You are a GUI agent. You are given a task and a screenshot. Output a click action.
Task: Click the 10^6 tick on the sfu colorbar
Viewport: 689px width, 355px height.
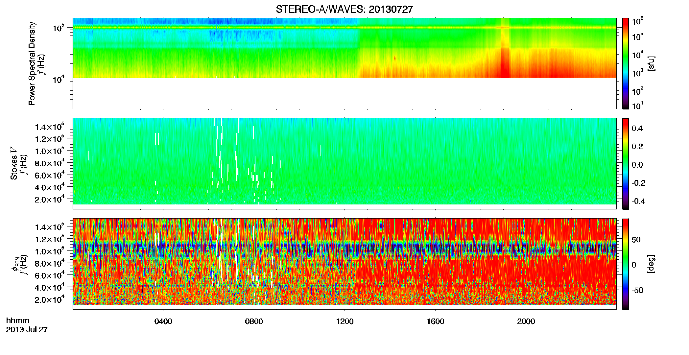[637, 21]
